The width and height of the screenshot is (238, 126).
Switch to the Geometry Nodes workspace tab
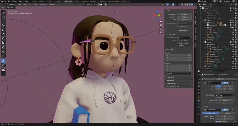[114, 1]
